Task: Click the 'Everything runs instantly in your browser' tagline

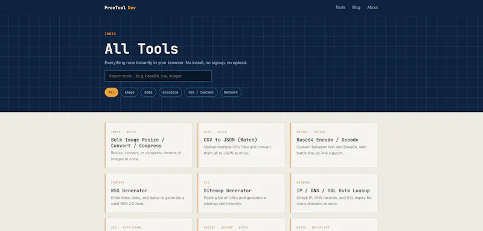Action: pyautogui.click(x=176, y=63)
